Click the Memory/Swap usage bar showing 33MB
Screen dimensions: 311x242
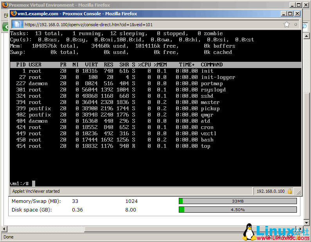tap(237, 201)
